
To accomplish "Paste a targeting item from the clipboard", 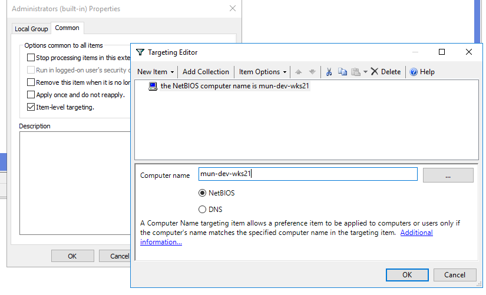I will pyautogui.click(x=356, y=72).
